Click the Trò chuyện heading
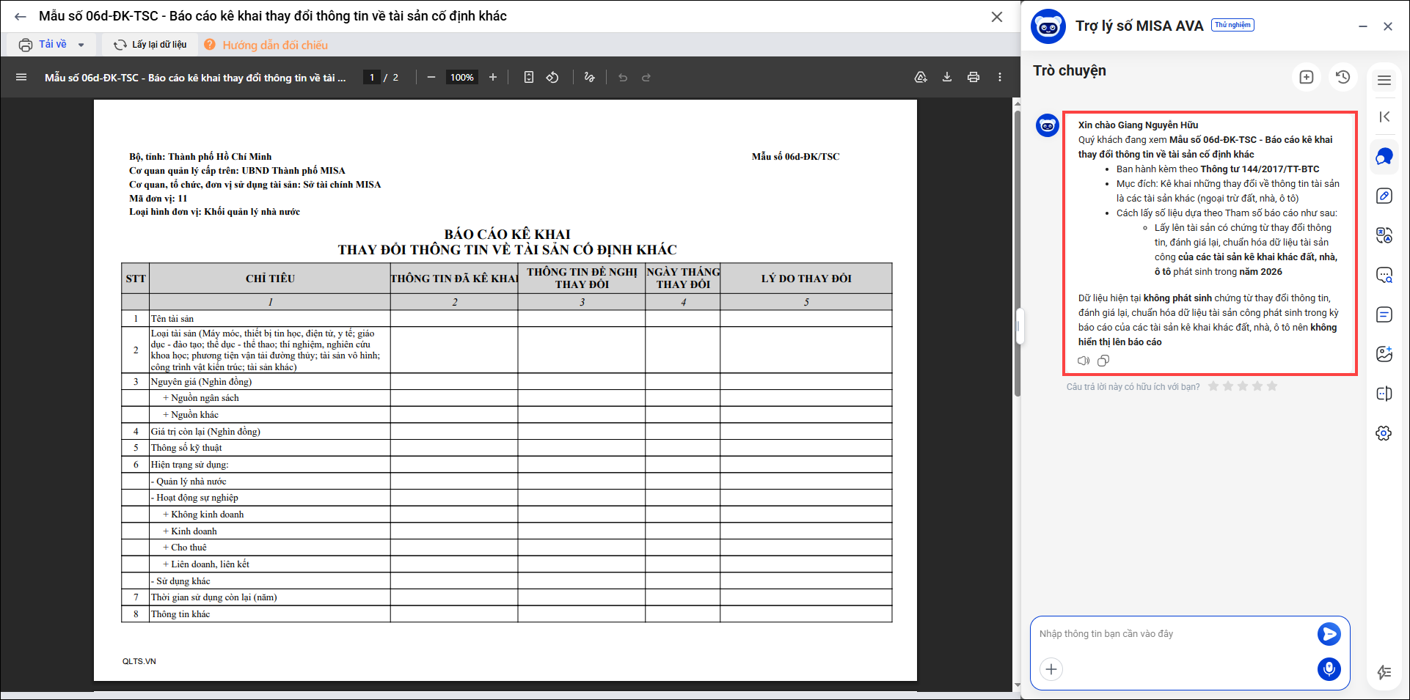 tap(1070, 71)
